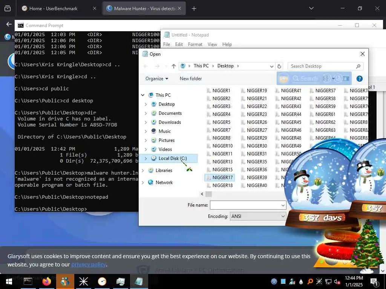Click the asterisk app icon on taskbar
The width and height of the screenshot is (386, 289).
pyautogui.click(x=83, y=281)
